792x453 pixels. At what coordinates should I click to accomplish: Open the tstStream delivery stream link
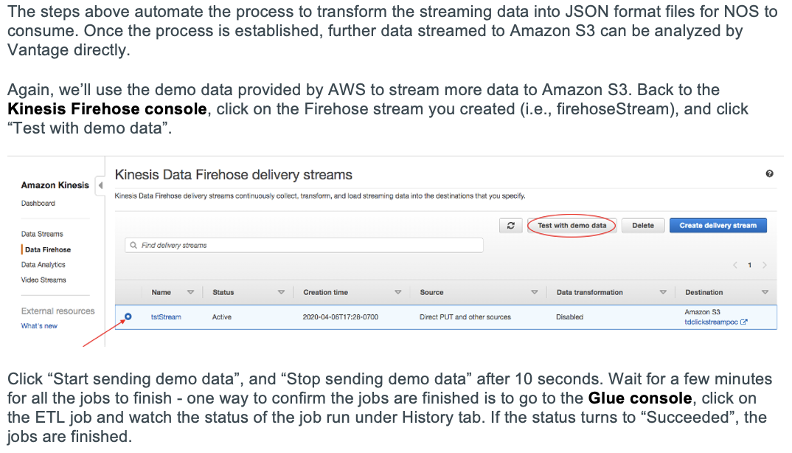pyautogui.click(x=166, y=317)
